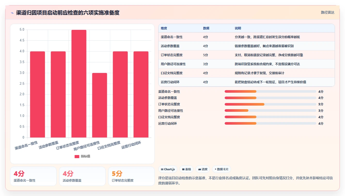Viewport: 345px width, 196px height.
Task: Click the lightning icon beside the title
Action: [x=12, y=13]
